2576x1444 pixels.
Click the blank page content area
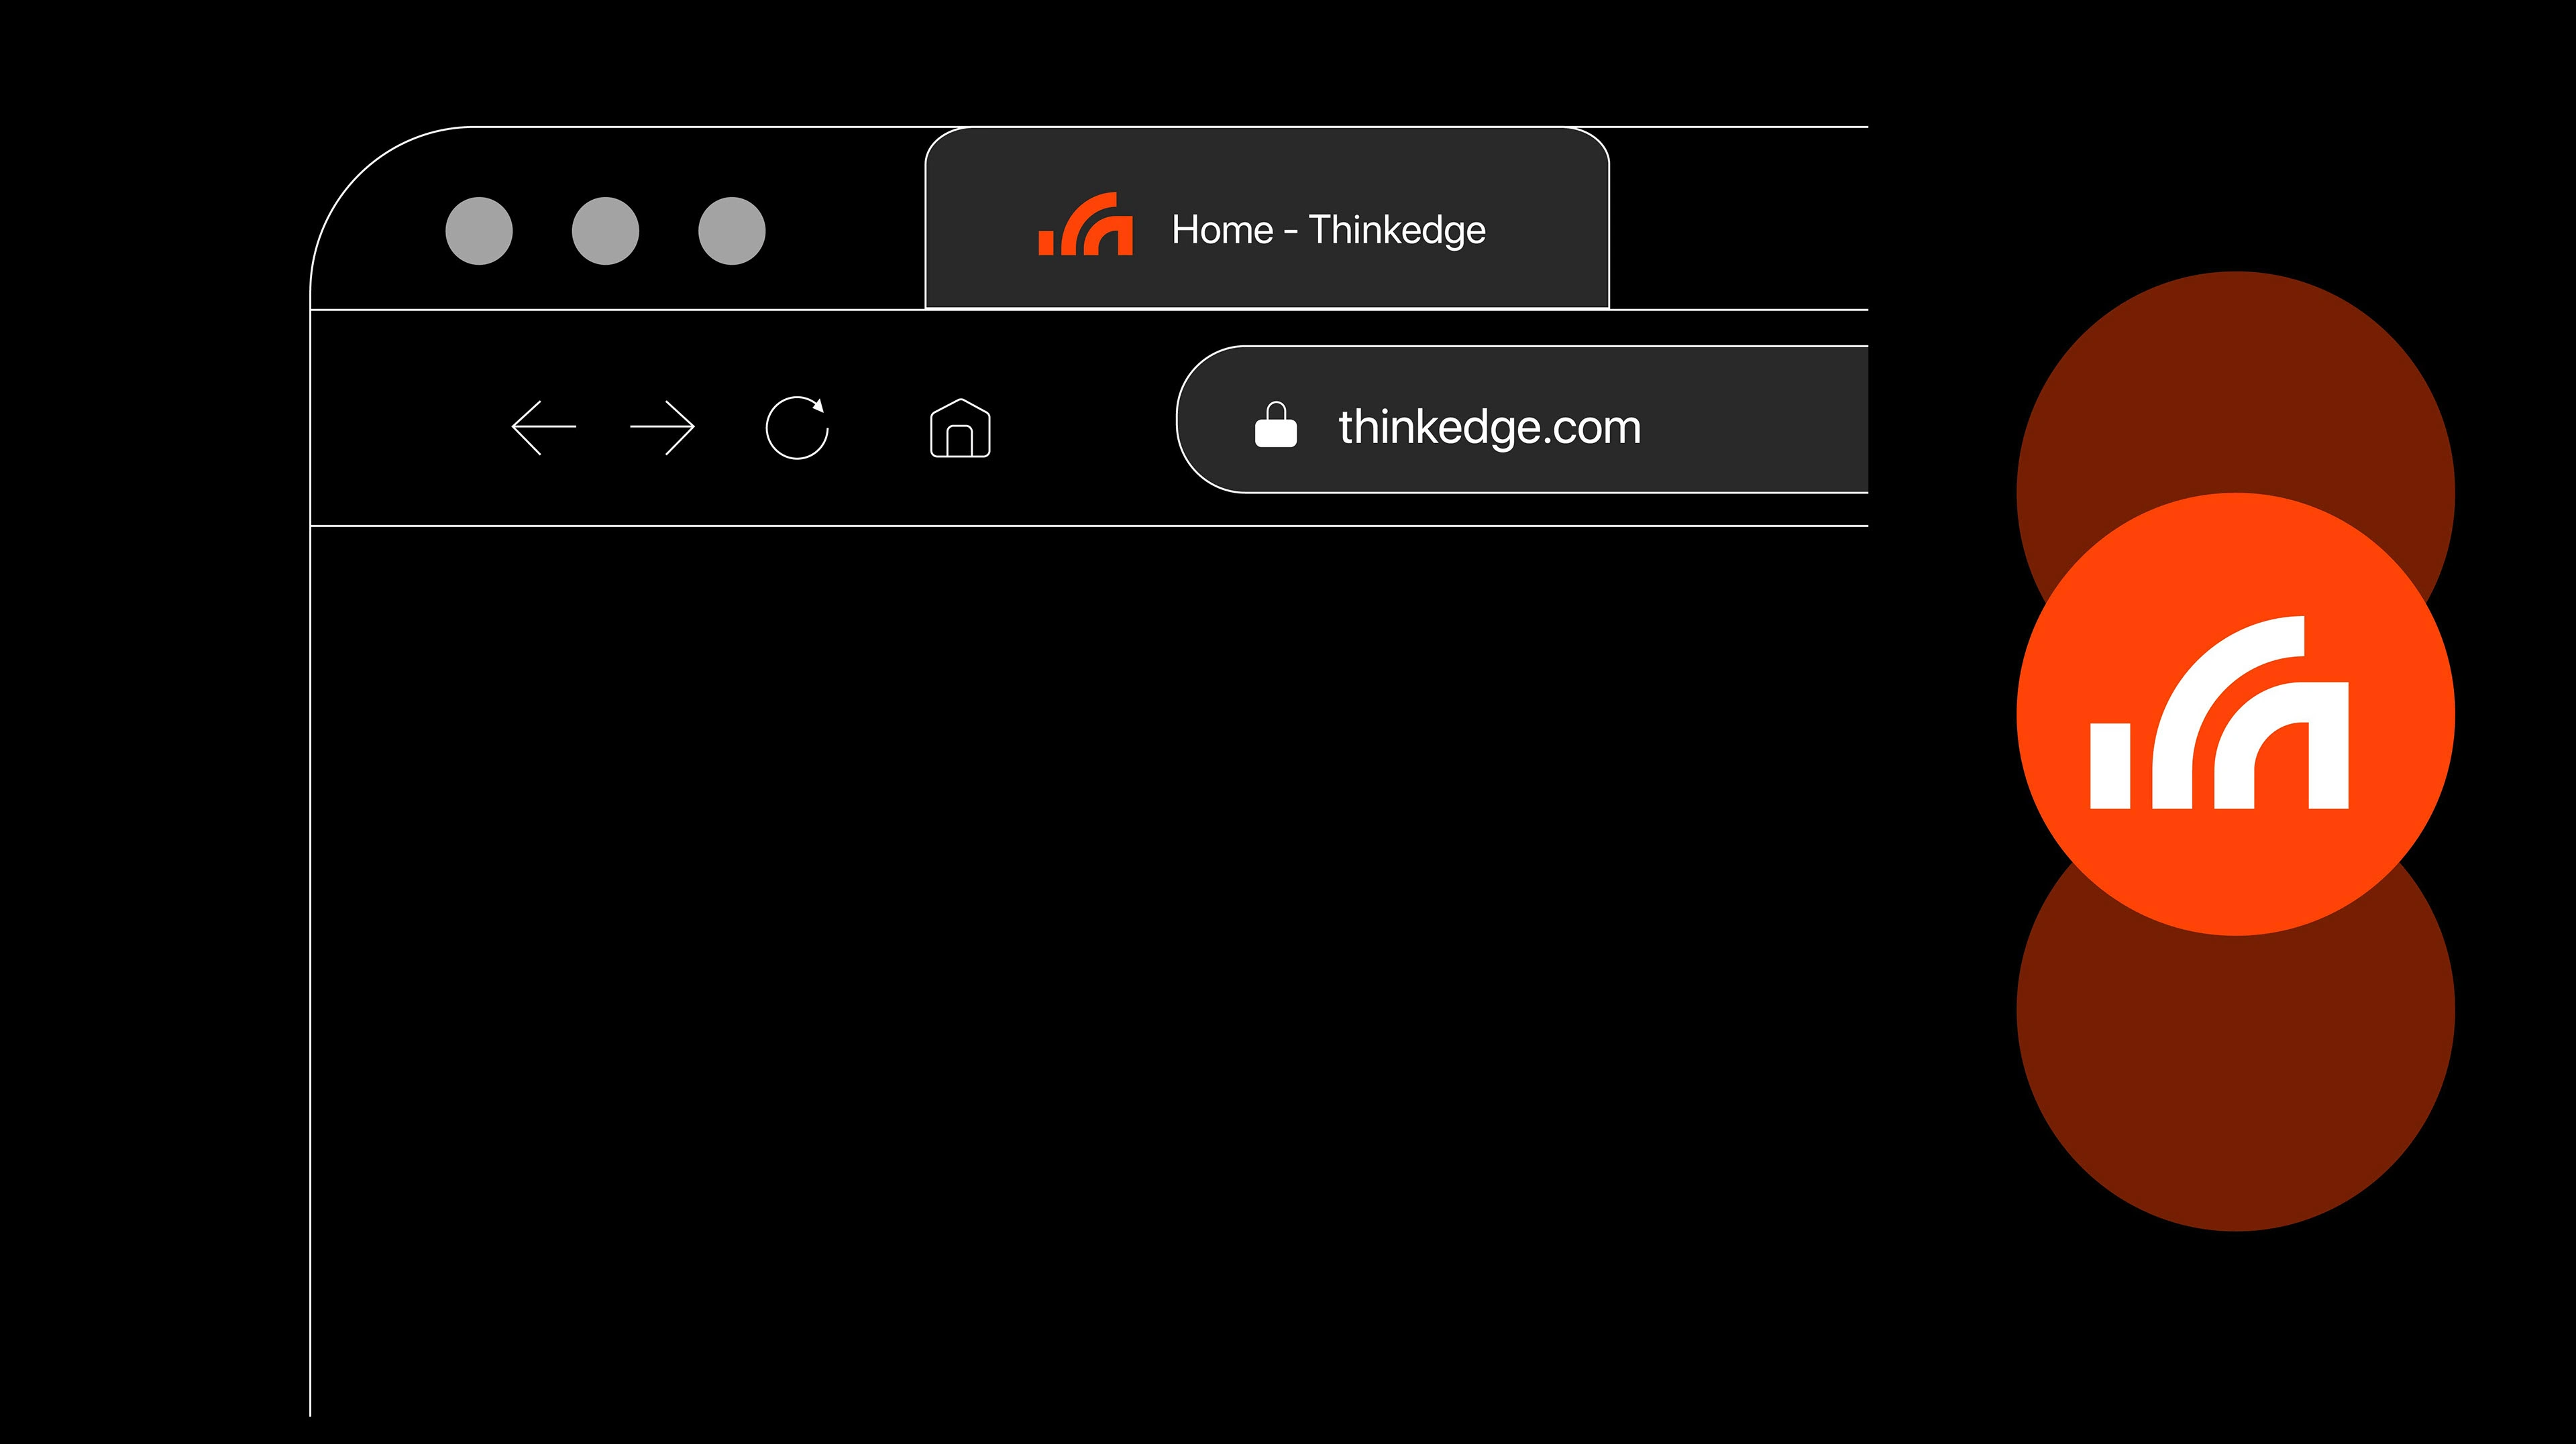1089,969
